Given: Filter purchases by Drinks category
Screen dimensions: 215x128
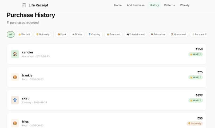Looking at the screenshot, I should tap(77, 34).
